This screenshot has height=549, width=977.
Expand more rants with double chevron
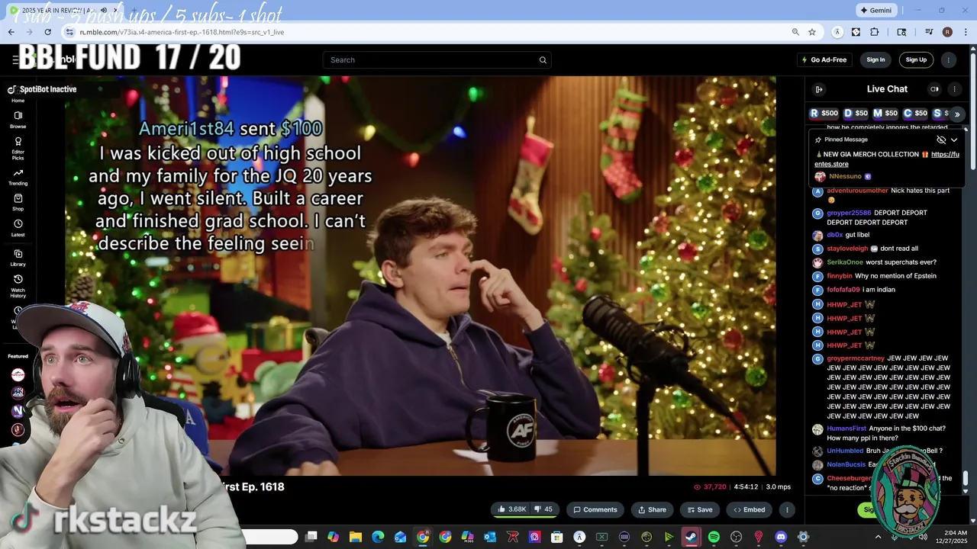(x=957, y=114)
